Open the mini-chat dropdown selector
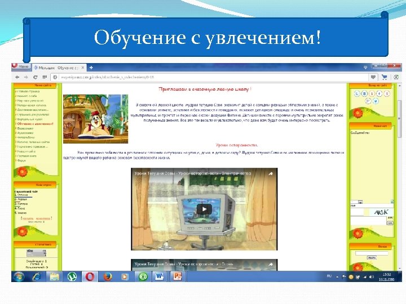 point(357,202)
